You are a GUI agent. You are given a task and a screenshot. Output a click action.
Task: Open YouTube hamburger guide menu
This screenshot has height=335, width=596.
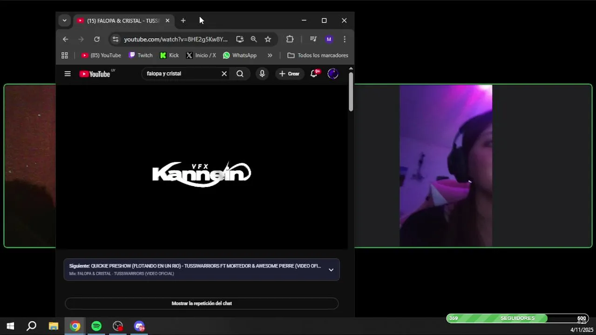tap(68, 74)
